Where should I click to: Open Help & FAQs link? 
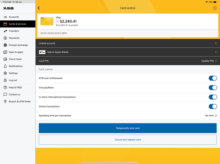15,87
